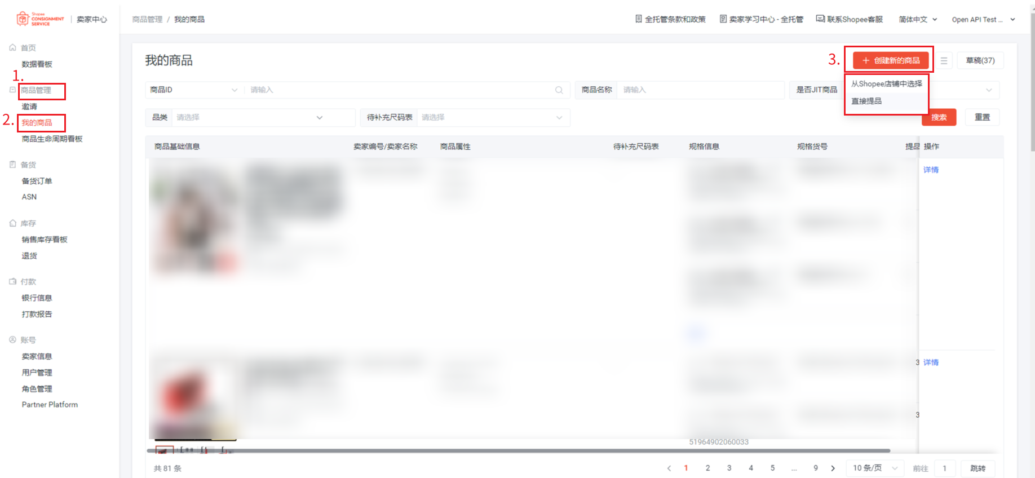This screenshot has height=478, width=1035.
Task: Click the list view icon next to 草稿
Action: click(944, 60)
